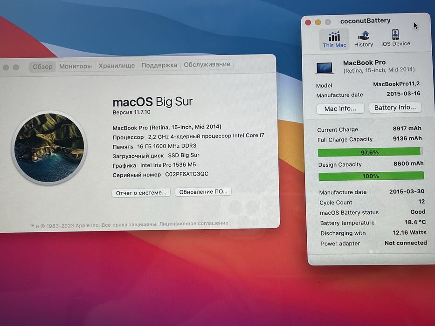Click the 97.6% charge progress bar
435x326 pixels.
(370, 152)
